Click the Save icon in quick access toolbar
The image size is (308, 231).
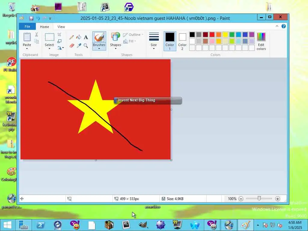click(x=31, y=18)
